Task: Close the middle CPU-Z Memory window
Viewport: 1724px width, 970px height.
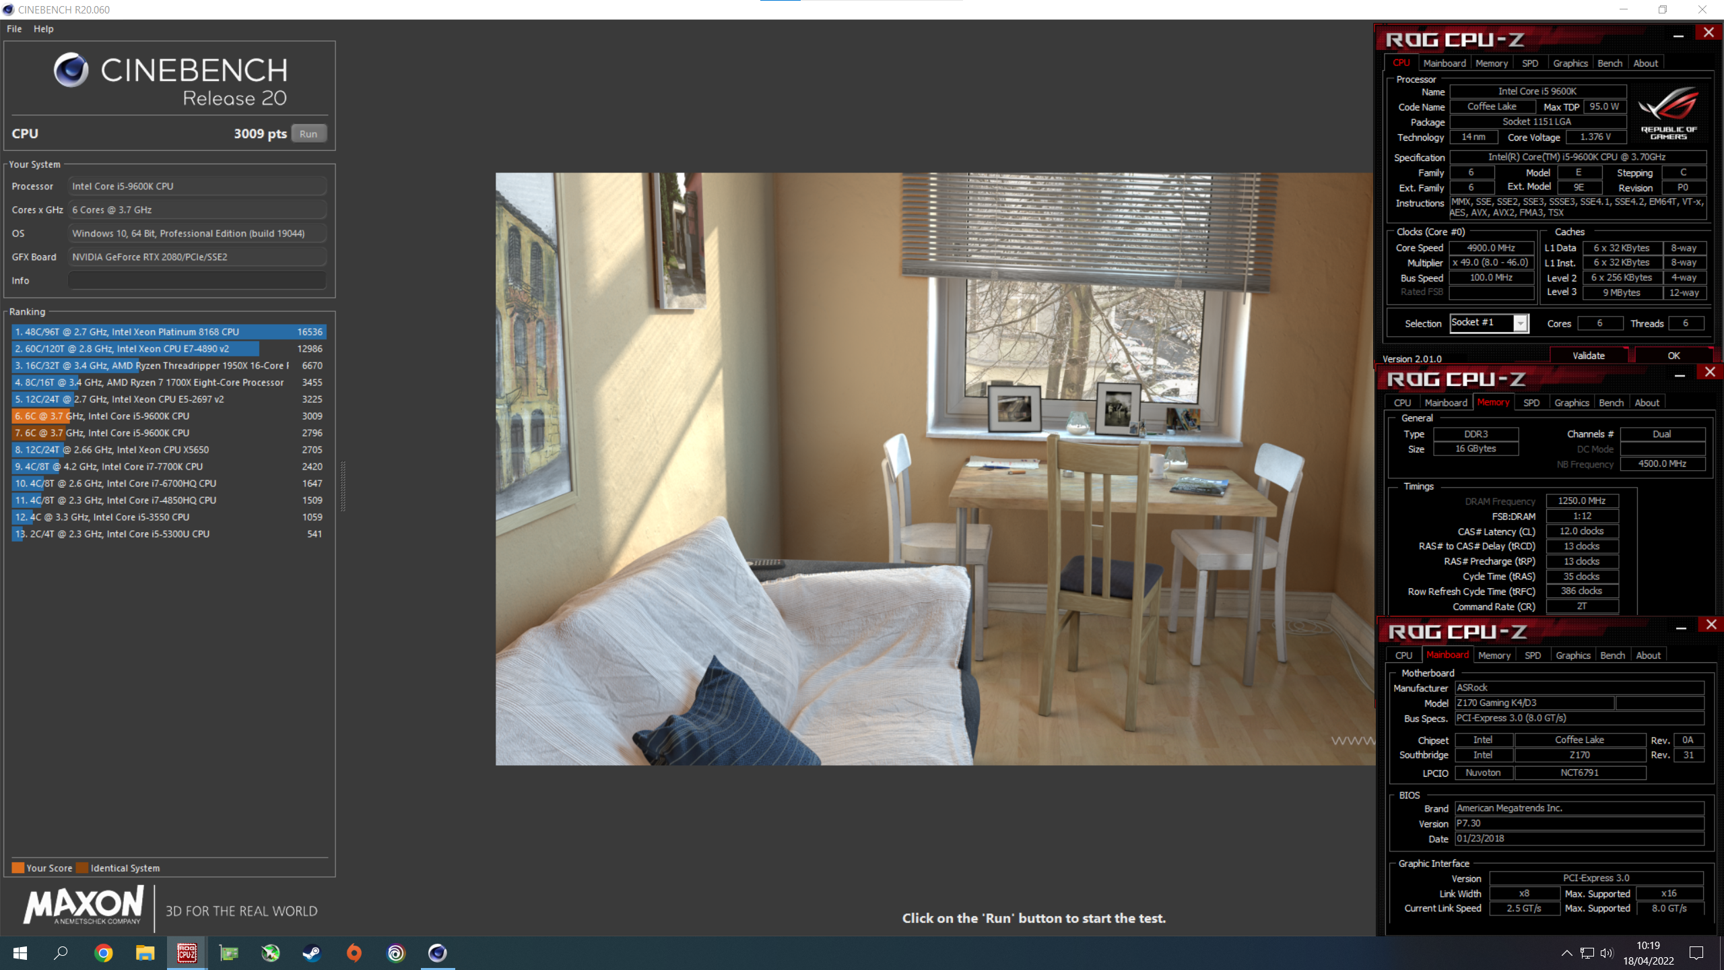Action: 1710,373
